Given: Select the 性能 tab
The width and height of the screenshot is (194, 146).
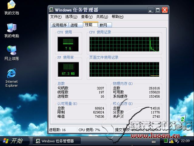Looking at the screenshot, I should (x=91, y=25).
